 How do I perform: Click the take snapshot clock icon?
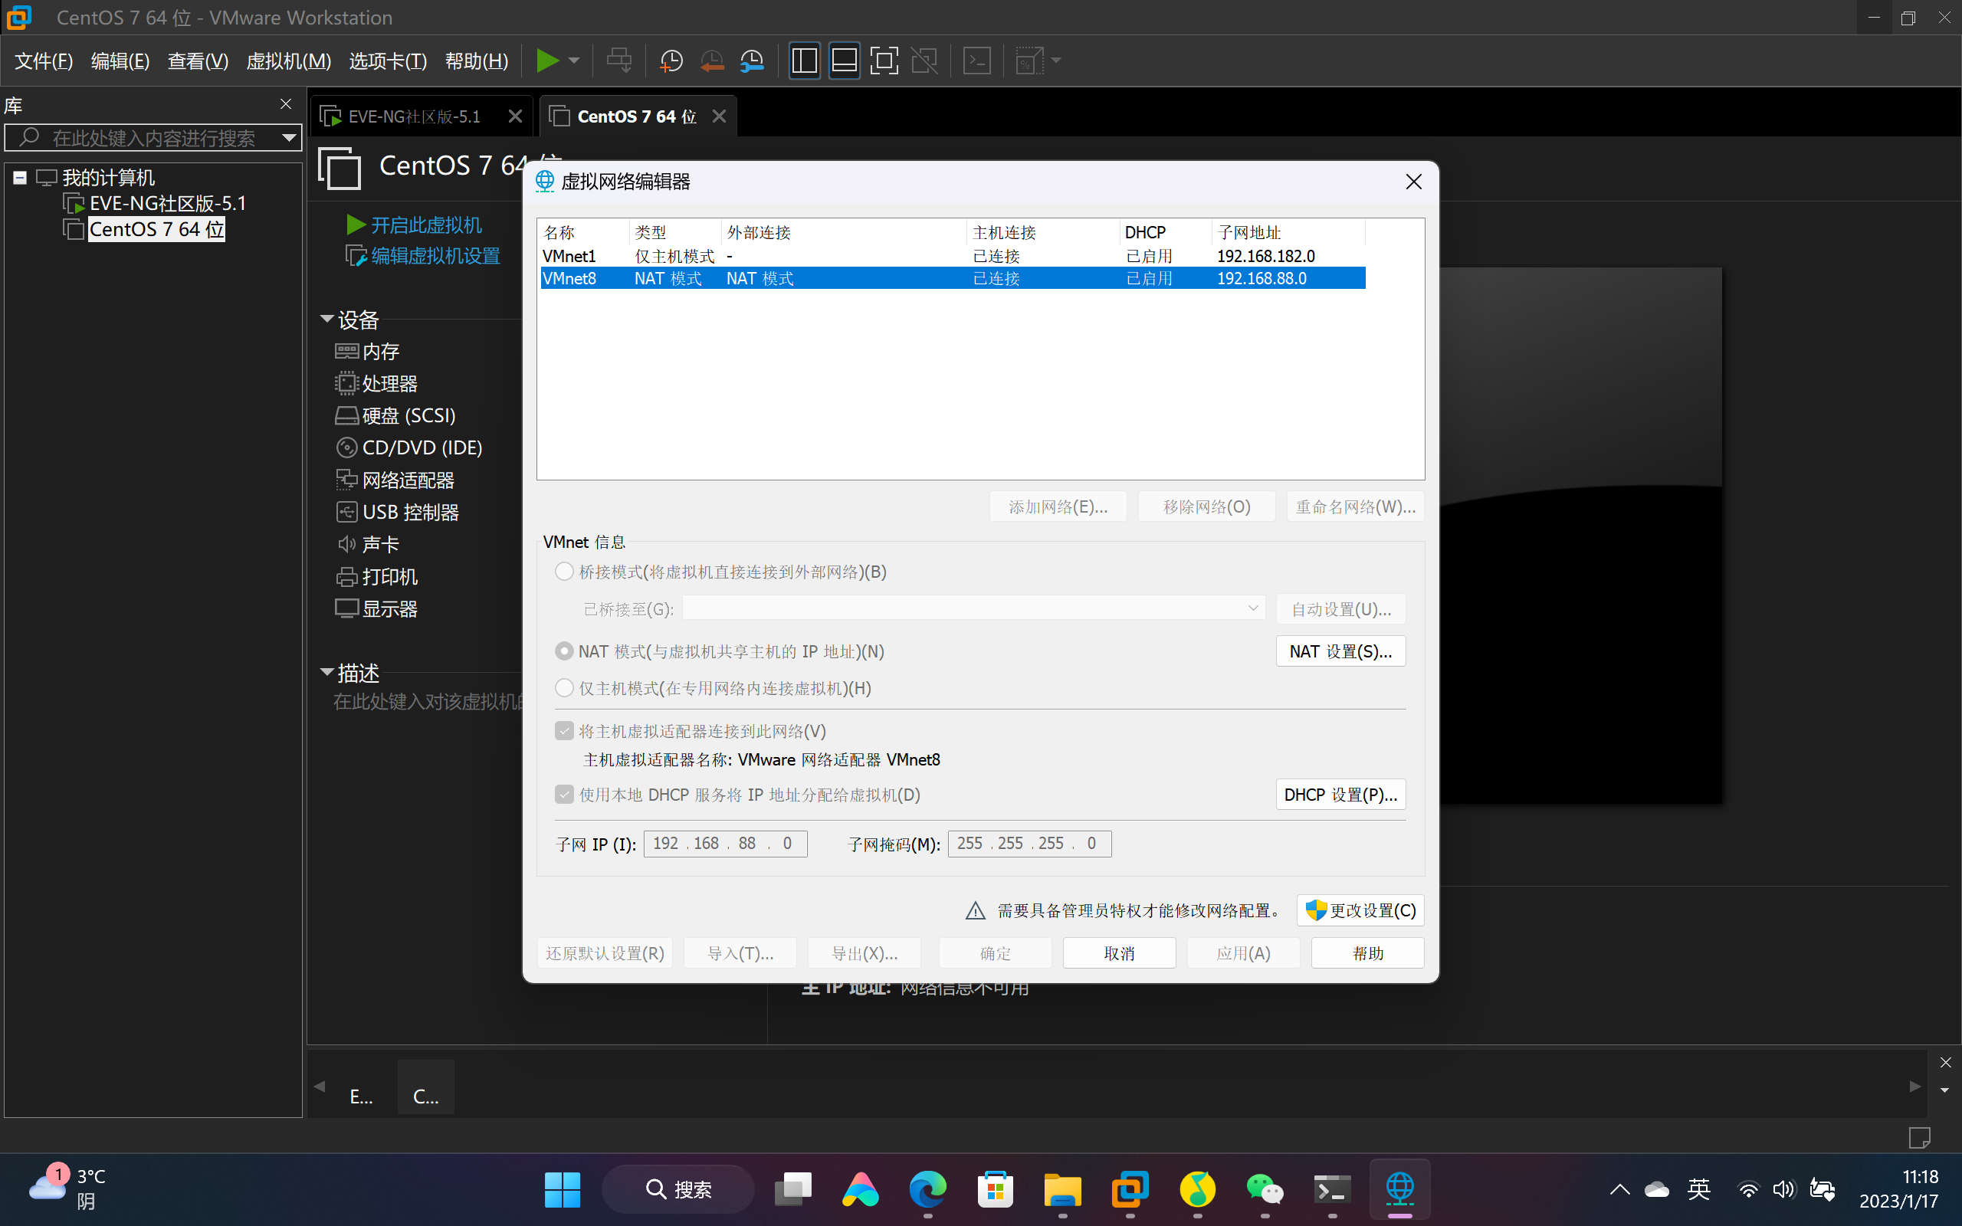(x=671, y=61)
